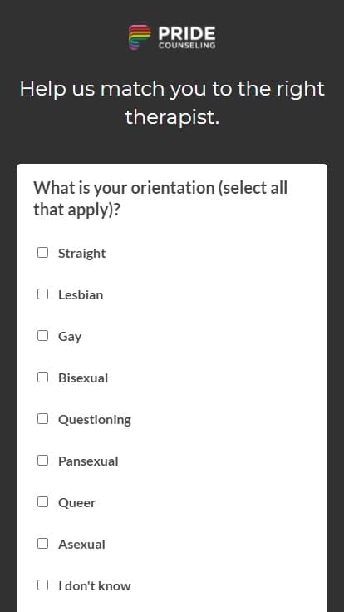Choose the Pansexual label text
The width and height of the screenshot is (344, 612).
click(x=88, y=461)
